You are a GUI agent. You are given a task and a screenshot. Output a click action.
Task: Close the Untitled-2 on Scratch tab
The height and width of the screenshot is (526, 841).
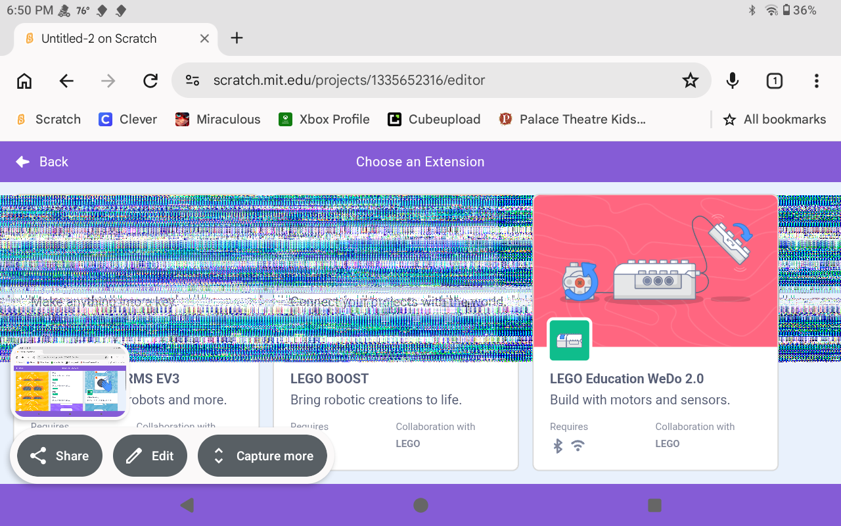(x=204, y=39)
